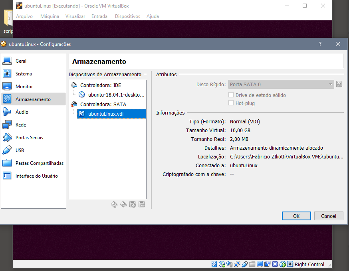Open the Geral settings section

coord(34,61)
